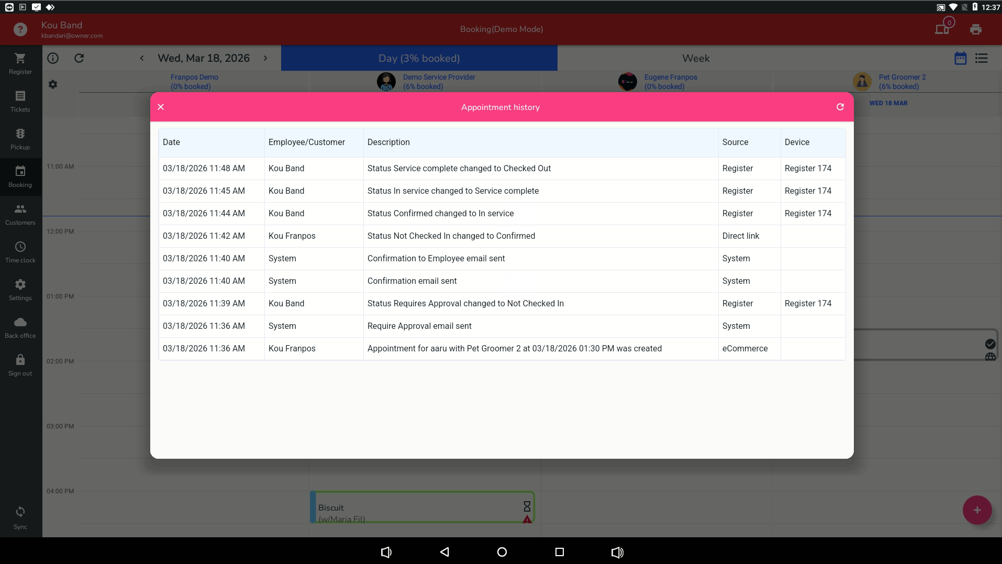Click the printer icon in header
Image resolution: width=1002 pixels, height=564 pixels.
975,29
